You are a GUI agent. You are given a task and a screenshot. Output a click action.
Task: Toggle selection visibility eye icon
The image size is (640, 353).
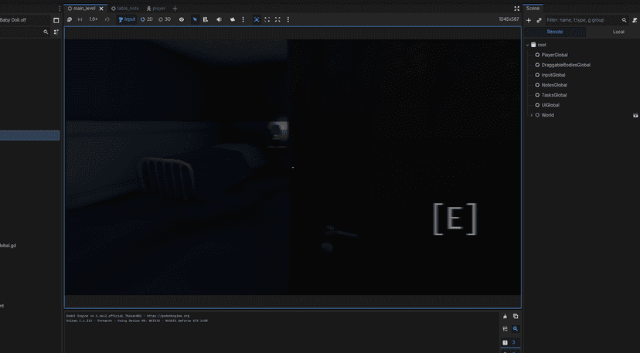182,19
